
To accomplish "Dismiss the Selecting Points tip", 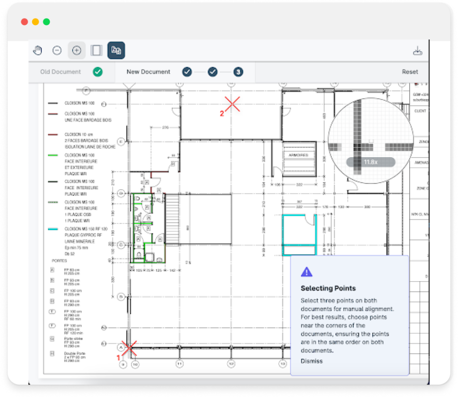I will point(311,361).
